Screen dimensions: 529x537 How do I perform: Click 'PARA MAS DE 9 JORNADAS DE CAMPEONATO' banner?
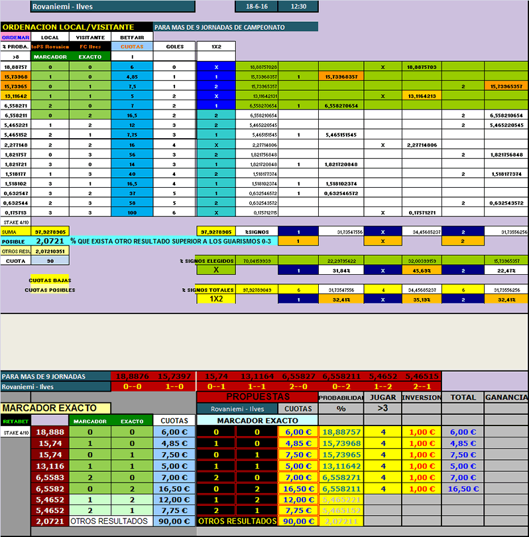point(235,27)
